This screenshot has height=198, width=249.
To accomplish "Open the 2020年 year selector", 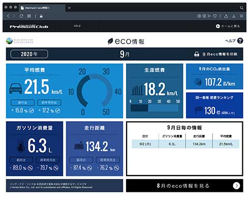I will [x=29, y=54].
